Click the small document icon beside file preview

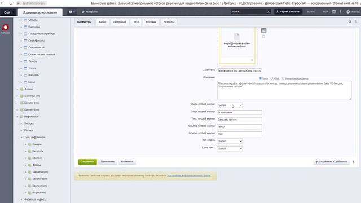click(x=263, y=36)
